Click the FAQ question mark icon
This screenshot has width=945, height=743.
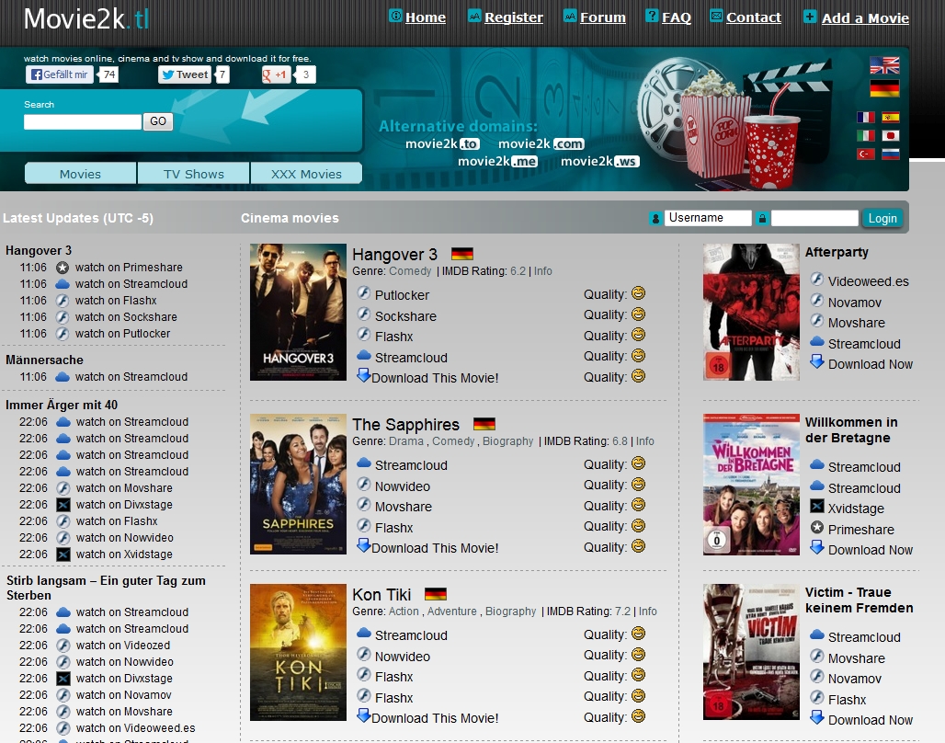point(652,16)
